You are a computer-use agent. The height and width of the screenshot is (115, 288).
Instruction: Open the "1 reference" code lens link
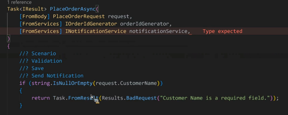click(x=19, y=2)
